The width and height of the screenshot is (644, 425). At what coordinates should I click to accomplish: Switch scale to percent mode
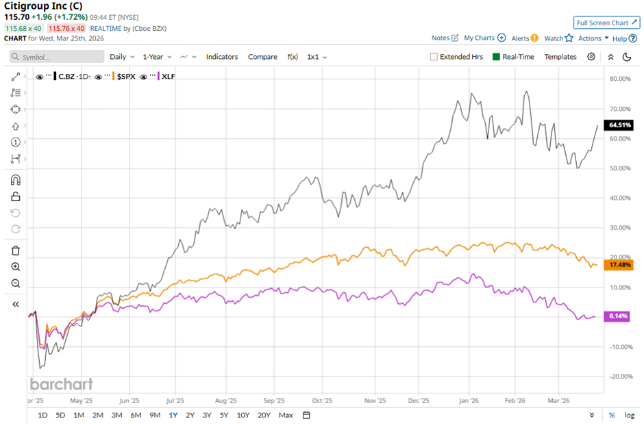[612, 415]
